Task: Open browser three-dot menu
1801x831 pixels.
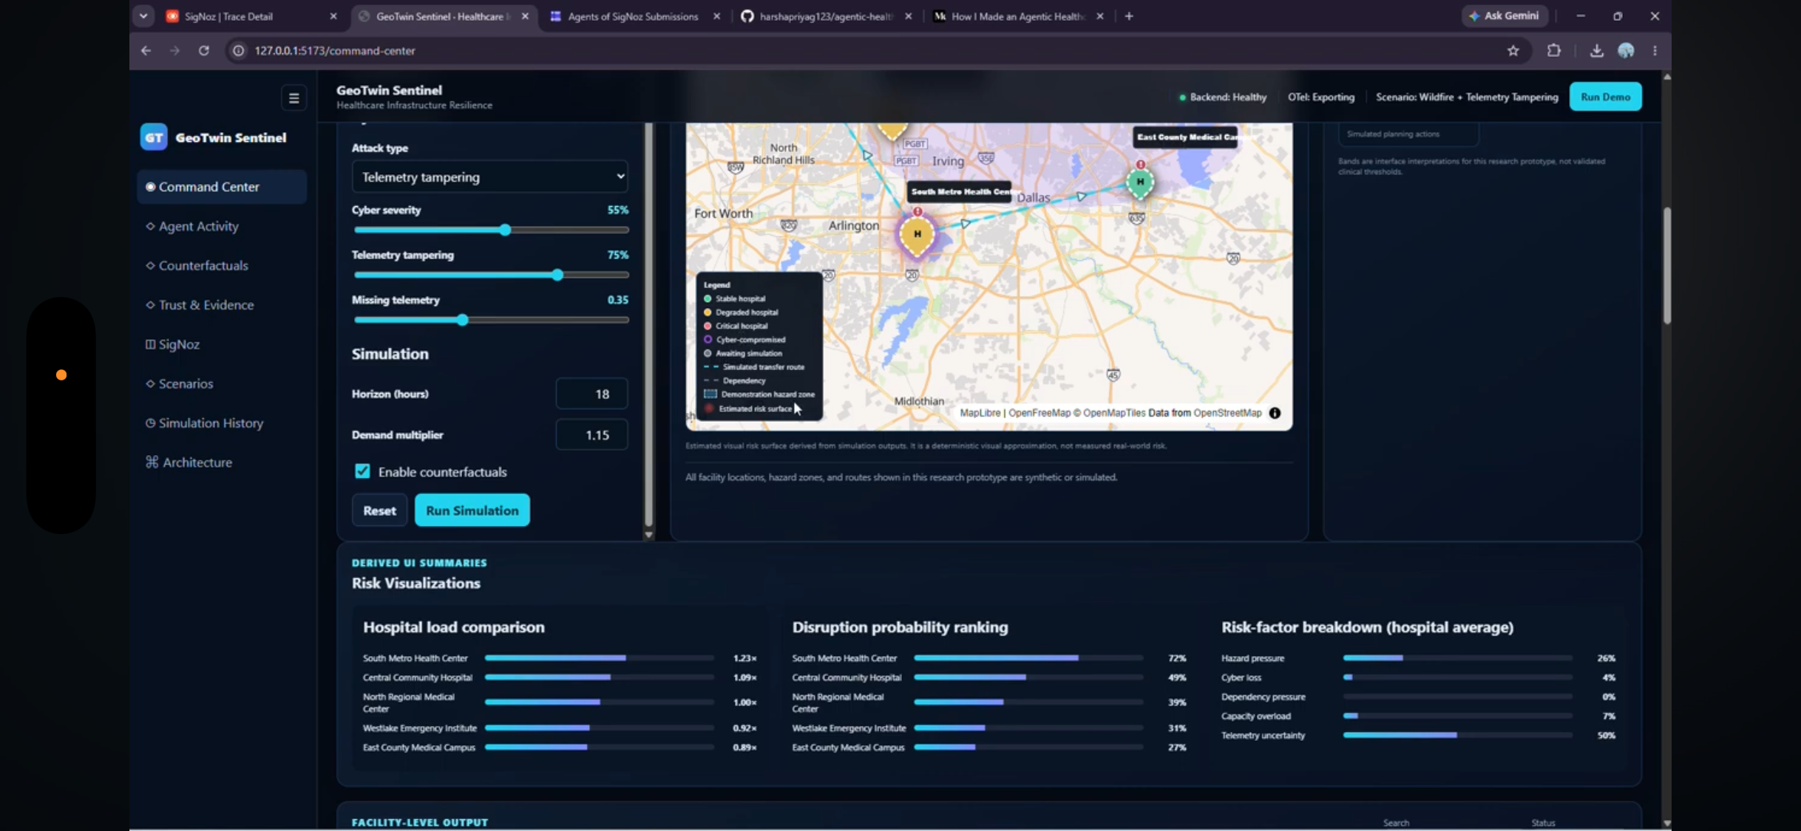Action: 1655,50
